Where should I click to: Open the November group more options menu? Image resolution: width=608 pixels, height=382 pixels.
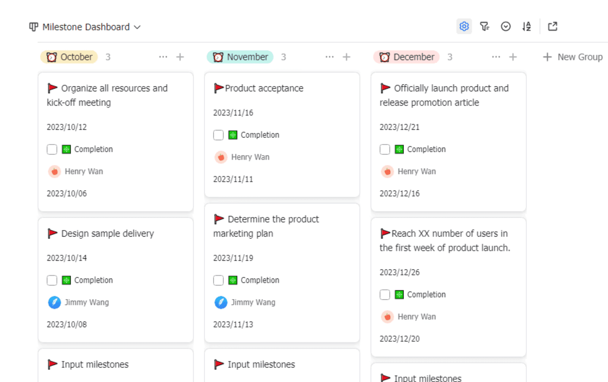329,57
